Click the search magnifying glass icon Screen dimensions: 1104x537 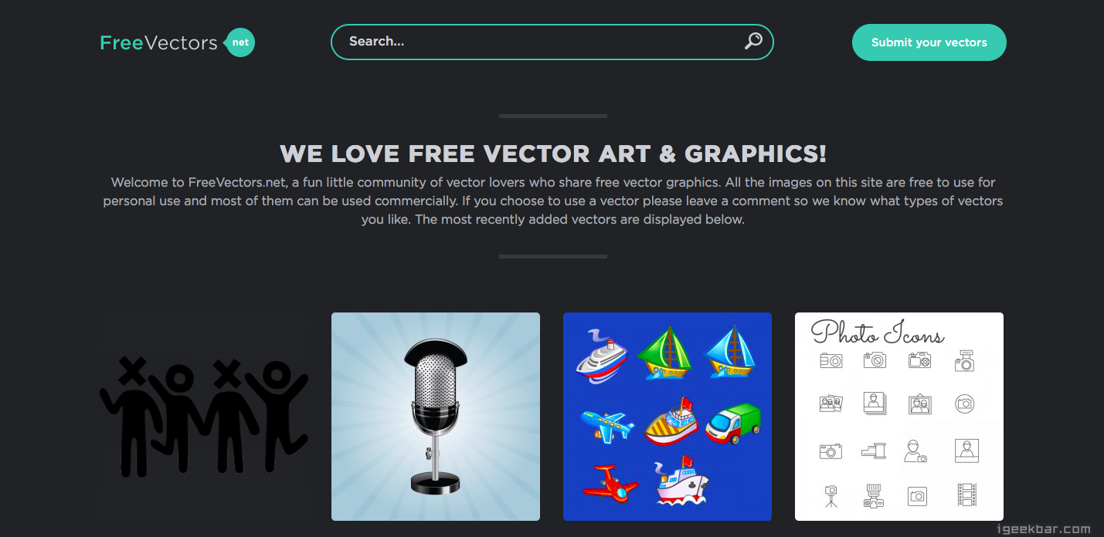tap(753, 41)
